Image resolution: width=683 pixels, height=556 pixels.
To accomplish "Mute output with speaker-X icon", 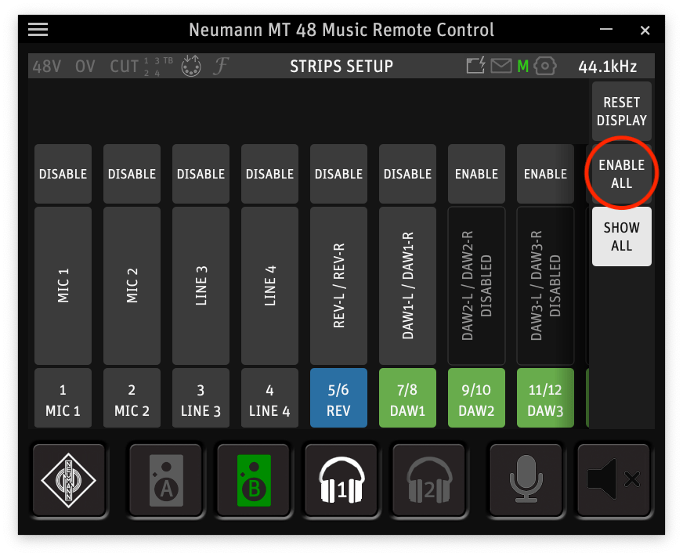I will click(613, 479).
